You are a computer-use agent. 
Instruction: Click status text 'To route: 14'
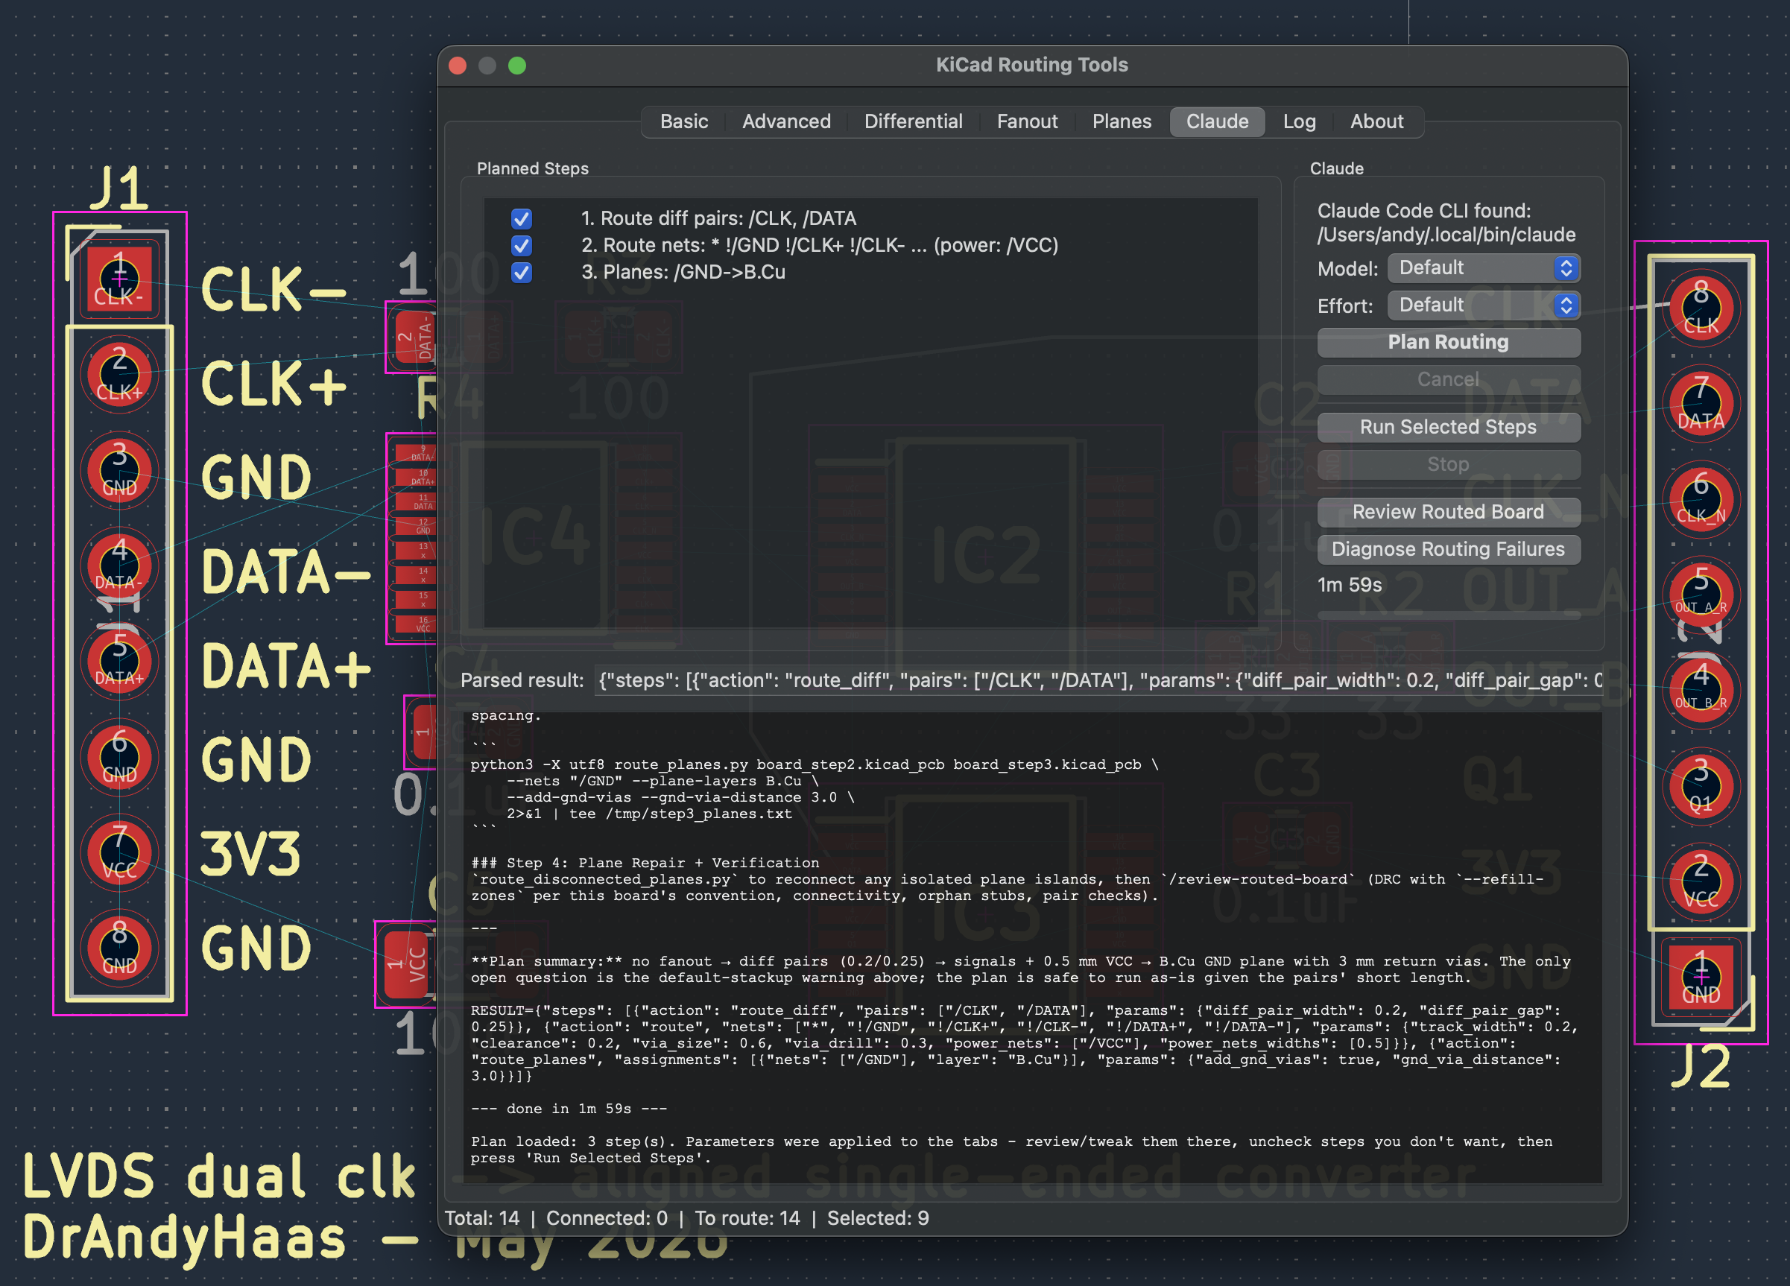pyautogui.click(x=747, y=1218)
